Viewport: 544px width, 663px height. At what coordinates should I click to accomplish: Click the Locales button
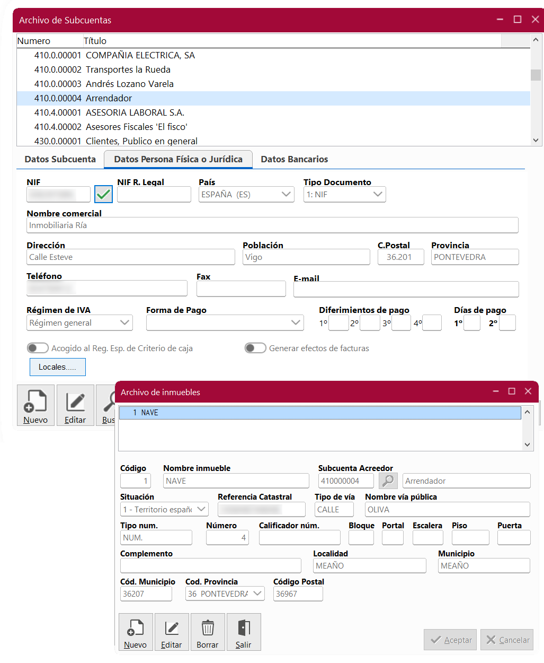coord(57,367)
